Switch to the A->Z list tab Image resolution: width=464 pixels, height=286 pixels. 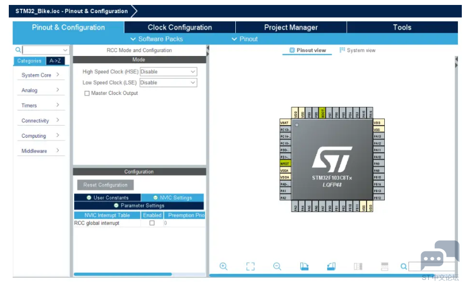point(55,61)
